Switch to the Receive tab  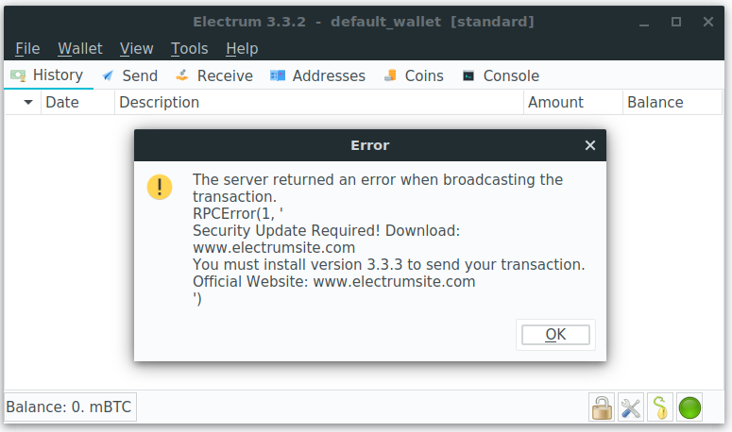[x=214, y=75]
